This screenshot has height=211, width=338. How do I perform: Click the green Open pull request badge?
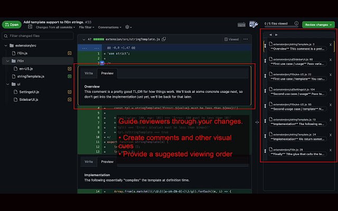[12, 25]
